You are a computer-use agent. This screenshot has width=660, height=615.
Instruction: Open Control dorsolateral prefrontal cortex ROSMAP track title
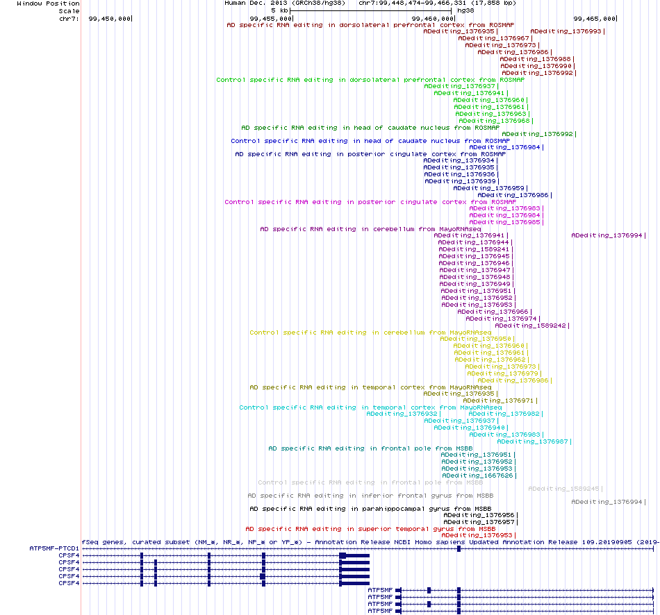[370, 80]
